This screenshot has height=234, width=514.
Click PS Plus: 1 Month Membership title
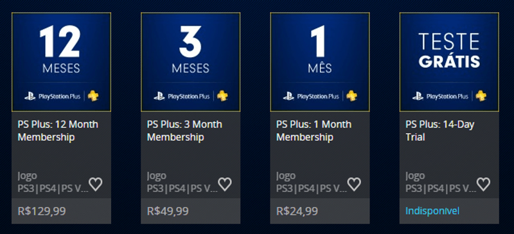[314, 131]
